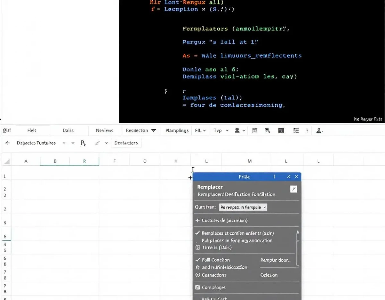Click the icon beside Com ployes
Screen dimensions: 385x300
point(198,287)
